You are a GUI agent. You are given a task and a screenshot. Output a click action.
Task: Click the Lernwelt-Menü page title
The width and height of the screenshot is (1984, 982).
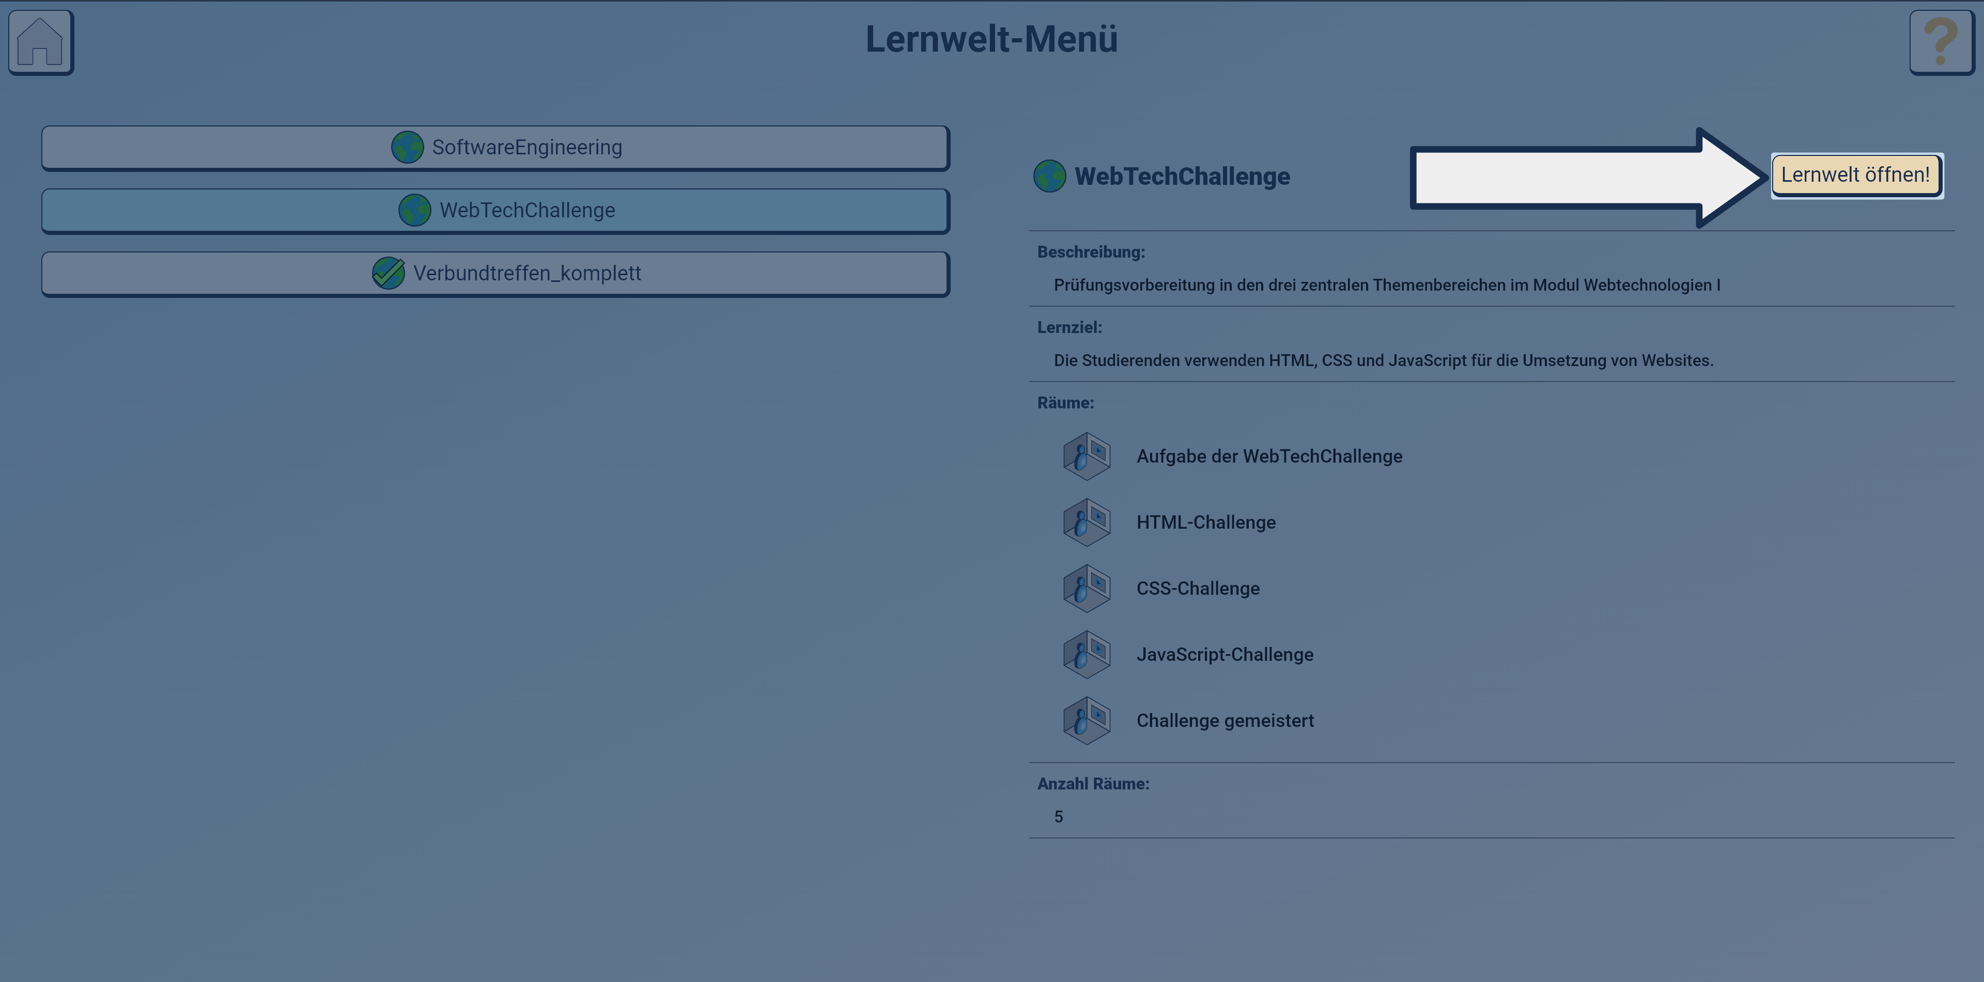click(x=991, y=39)
